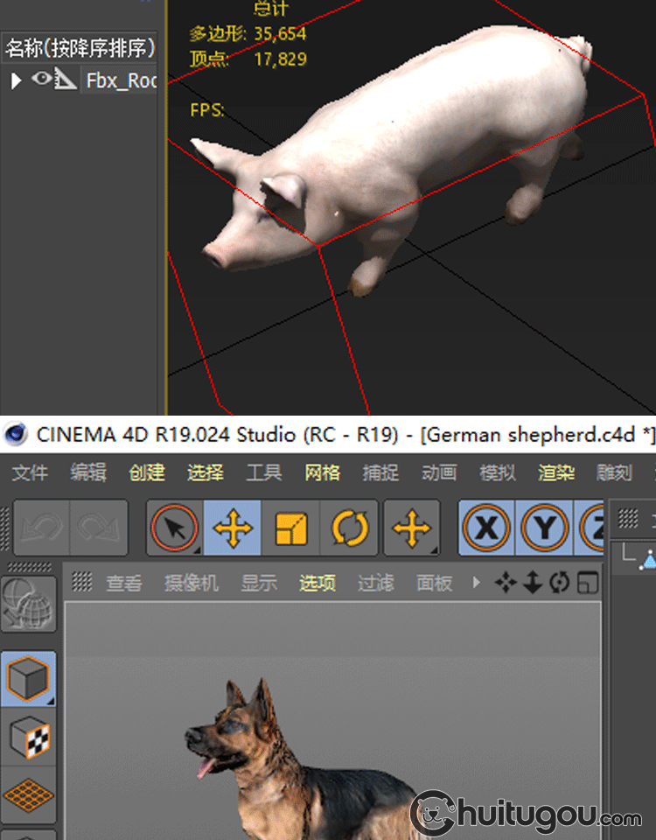Select the Move tool
The height and width of the screenshot is (840, 656).
click(233, 528)
